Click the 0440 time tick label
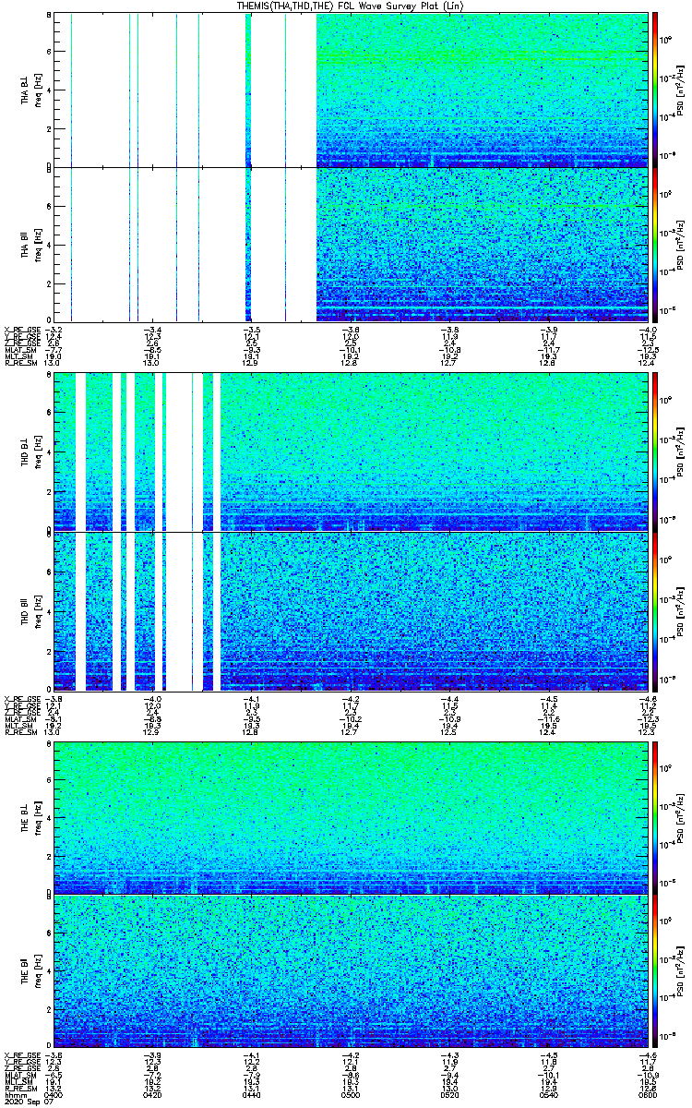The image size is (692, 1108). 252,1095
